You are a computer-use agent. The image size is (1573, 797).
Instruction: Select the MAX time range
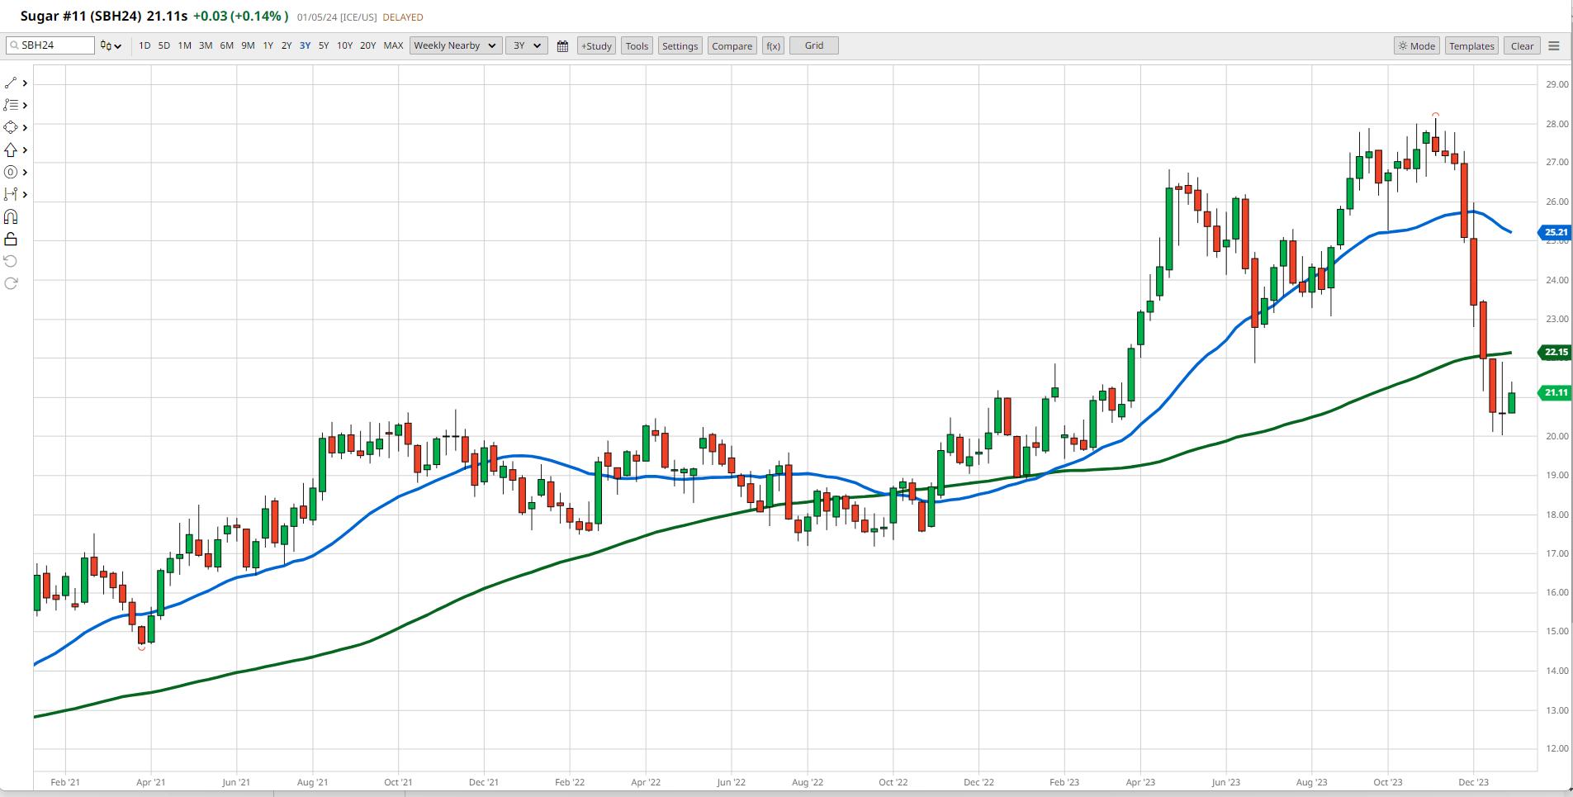click(x=393, y=46)
